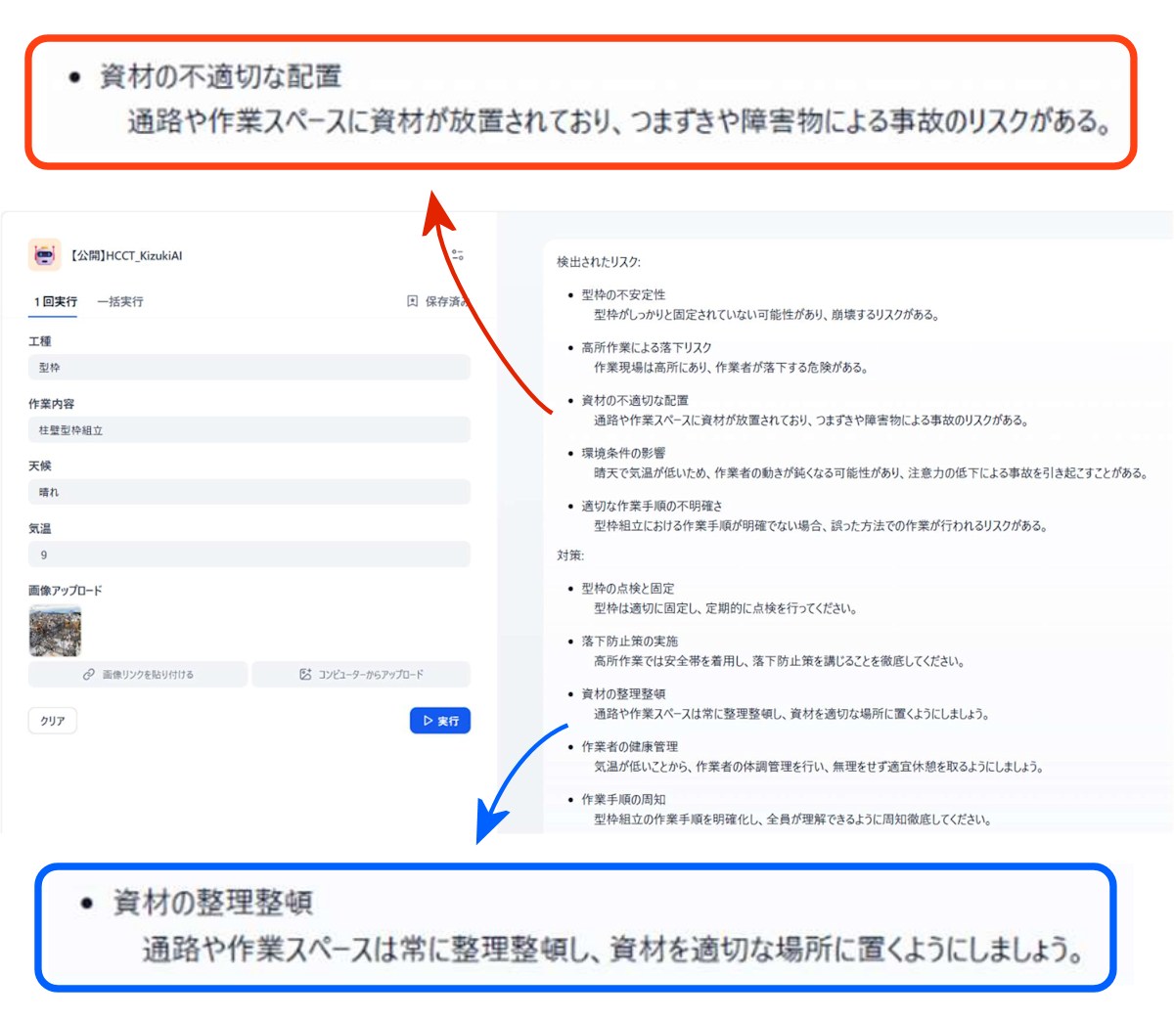Click the red callout titled 資材の不適切な配置
The width and height of the screenshot is (1174, 1019).
[581, 103]
